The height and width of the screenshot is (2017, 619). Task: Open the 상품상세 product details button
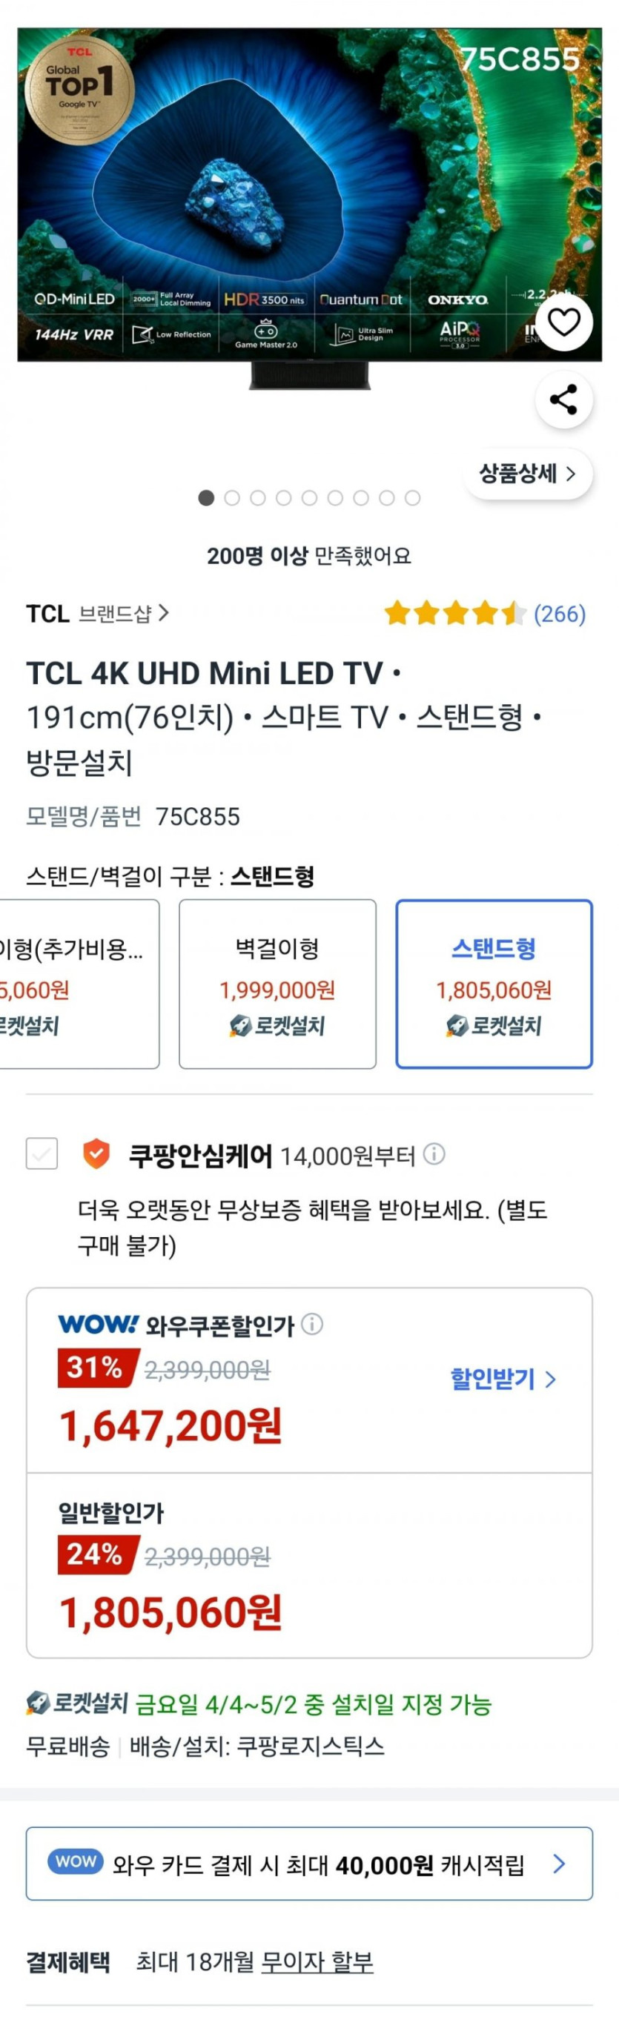(527, 473)
